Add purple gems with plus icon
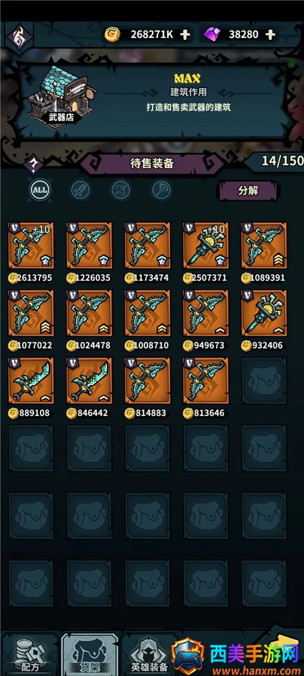 (x=270, y=35)
